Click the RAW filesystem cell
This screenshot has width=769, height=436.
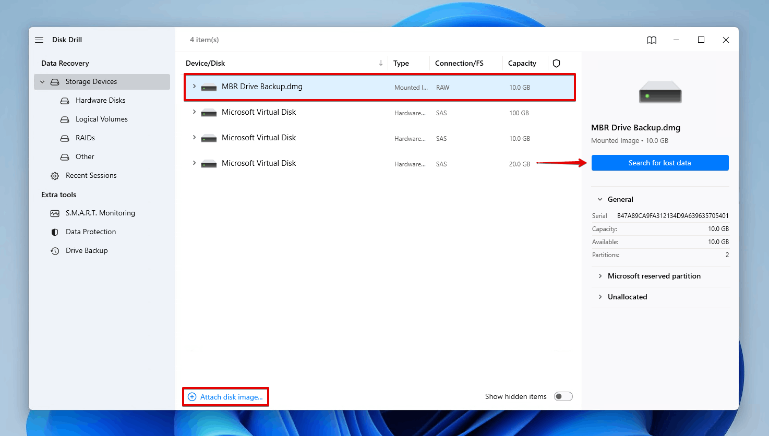[442, 88]
